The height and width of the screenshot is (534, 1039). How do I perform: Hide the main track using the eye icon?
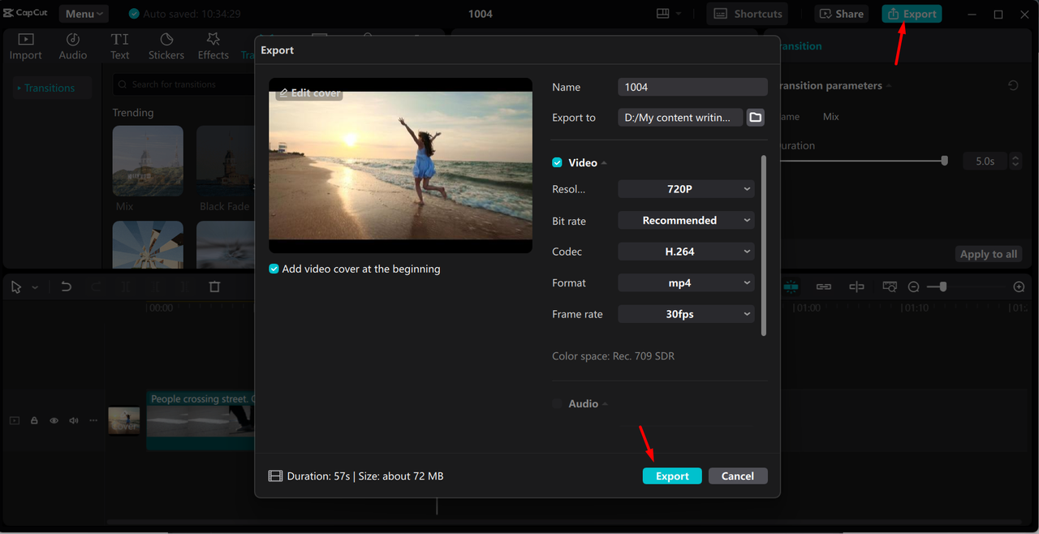pyautogui.click(x=54, y=420)
